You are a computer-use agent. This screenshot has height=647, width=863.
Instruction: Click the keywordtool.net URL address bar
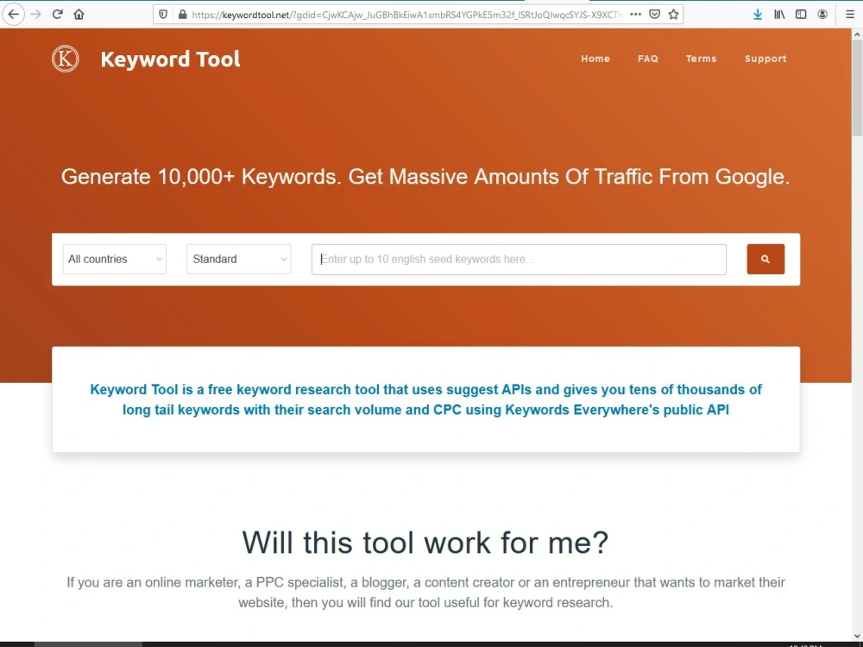coord(407,15)
